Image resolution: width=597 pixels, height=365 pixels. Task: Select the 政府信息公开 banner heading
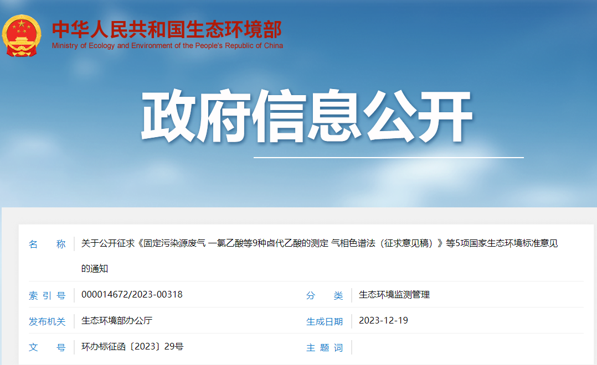[x=307, y=113]
